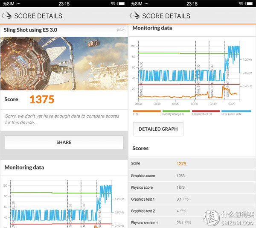256x228 pixels.
Task: Tap the right screen monitoring graph
Action: pos(191,73)
